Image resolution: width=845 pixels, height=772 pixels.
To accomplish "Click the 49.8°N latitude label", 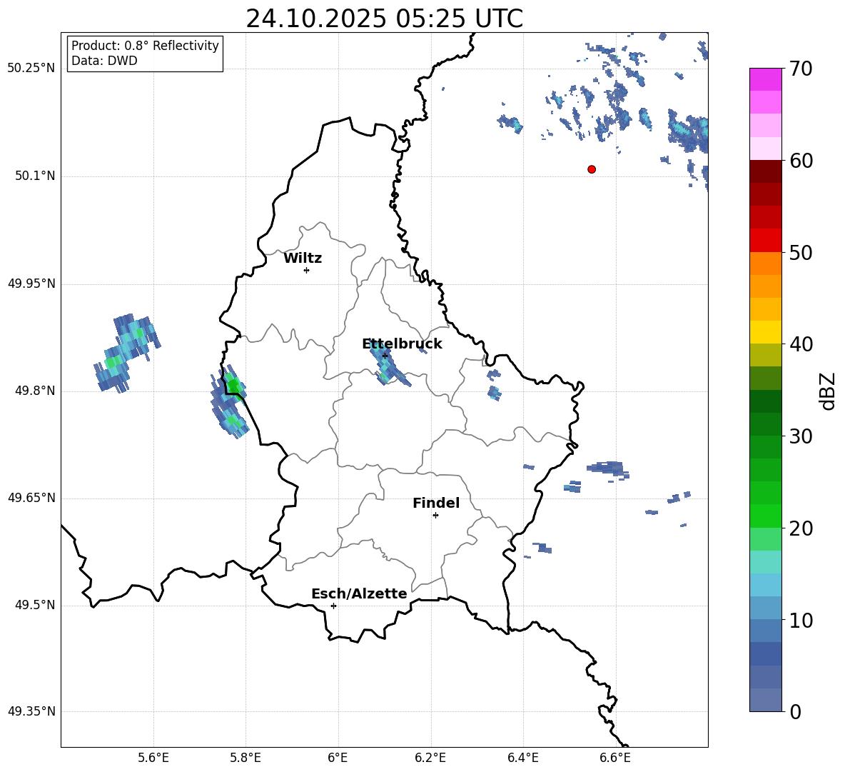I will [x=35, y=391].
